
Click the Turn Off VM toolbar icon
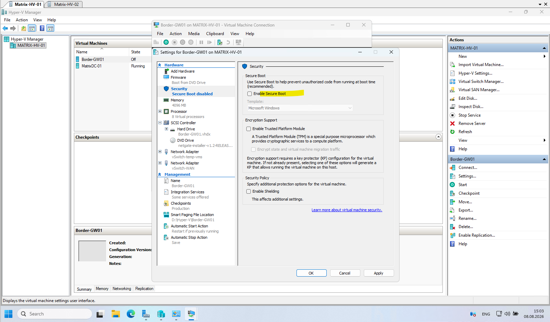[175, 42]
